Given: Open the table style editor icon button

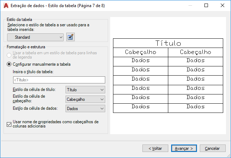Looking at the screenshot, I should coord(70,37).
